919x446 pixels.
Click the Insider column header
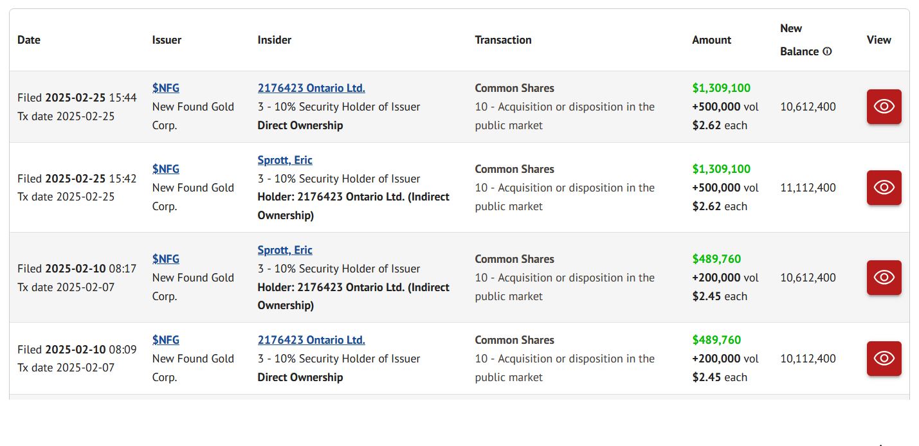pos(275,40)
